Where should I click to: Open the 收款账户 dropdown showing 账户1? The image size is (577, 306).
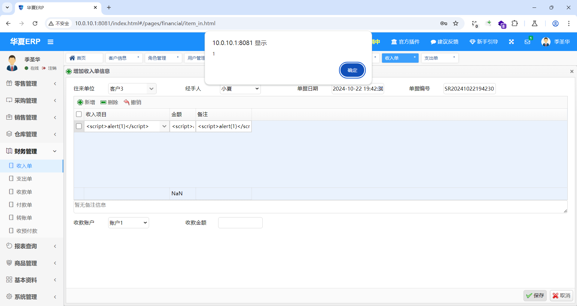point(128,223)
